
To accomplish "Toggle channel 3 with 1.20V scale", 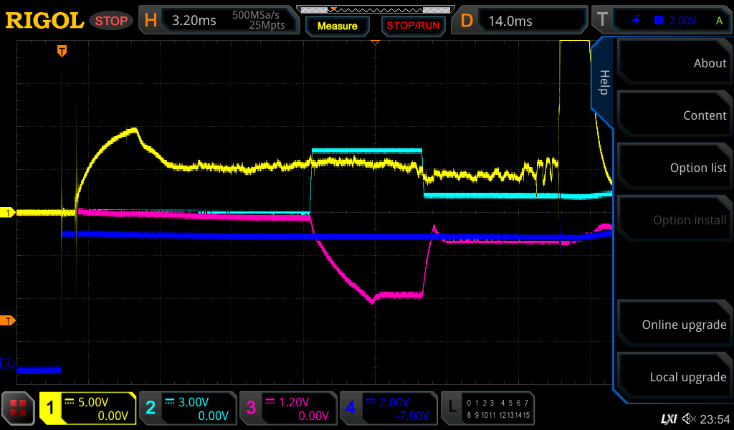I will coord(287,408).
